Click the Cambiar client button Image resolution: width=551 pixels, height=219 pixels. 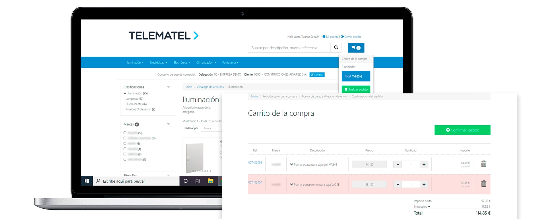coord(317,75)
